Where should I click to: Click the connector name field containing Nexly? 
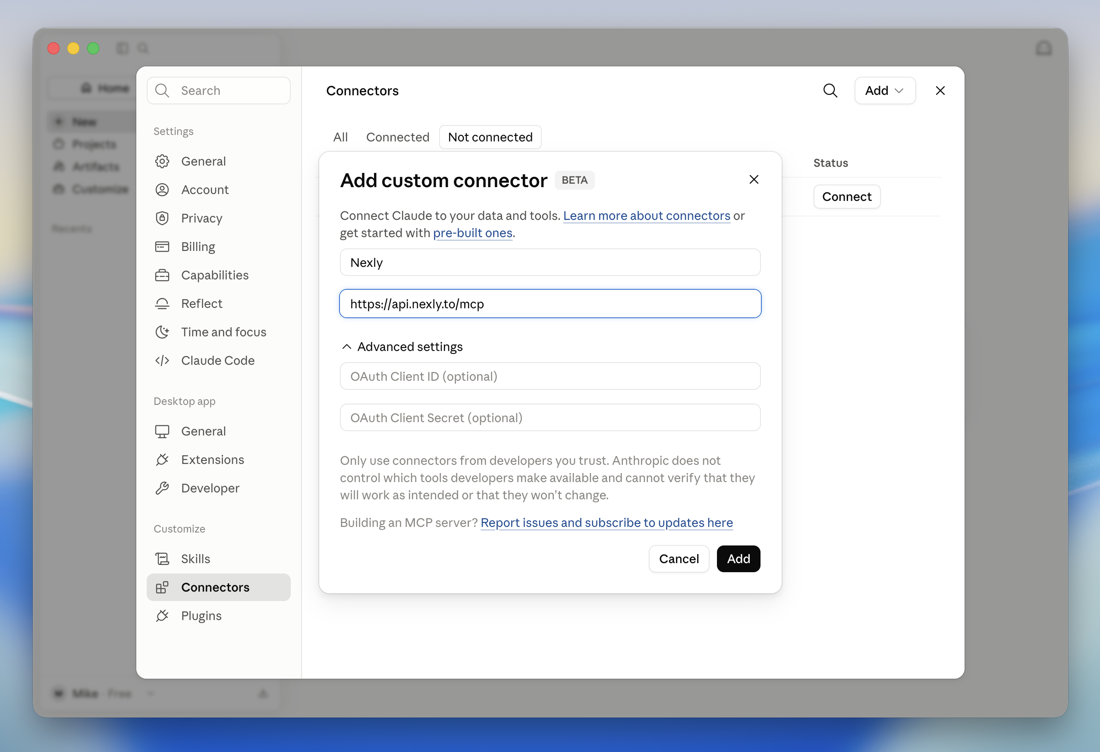550,263
